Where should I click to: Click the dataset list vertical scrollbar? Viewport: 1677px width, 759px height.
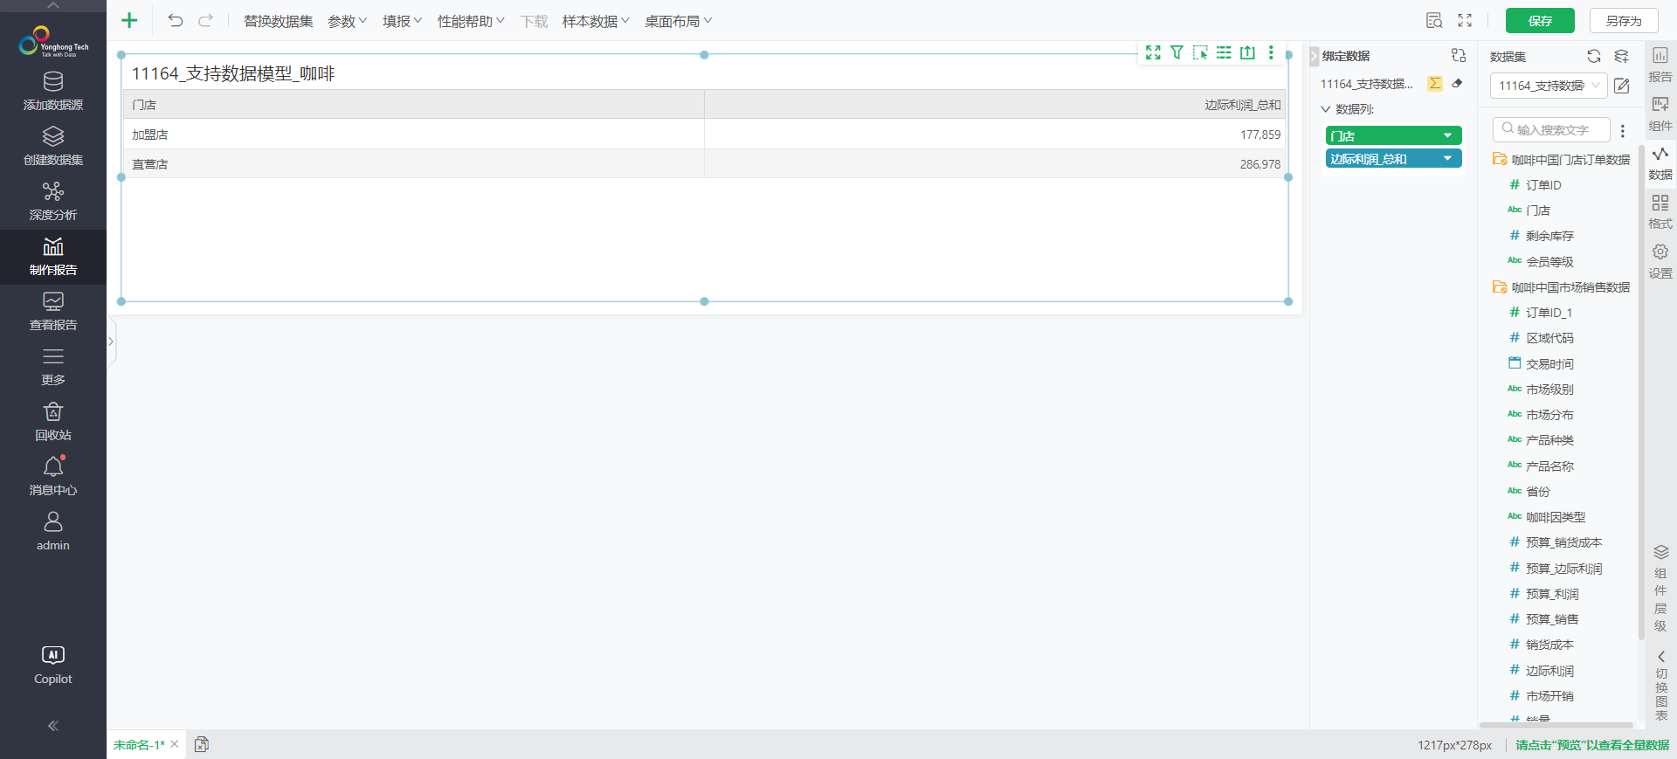(x=1640, y=393)
